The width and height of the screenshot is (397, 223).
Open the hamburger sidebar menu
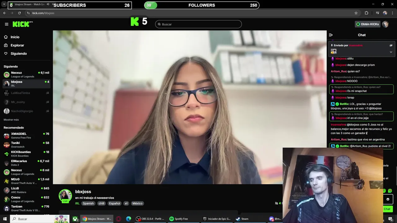pyautogui.click(x=7, y=24)
